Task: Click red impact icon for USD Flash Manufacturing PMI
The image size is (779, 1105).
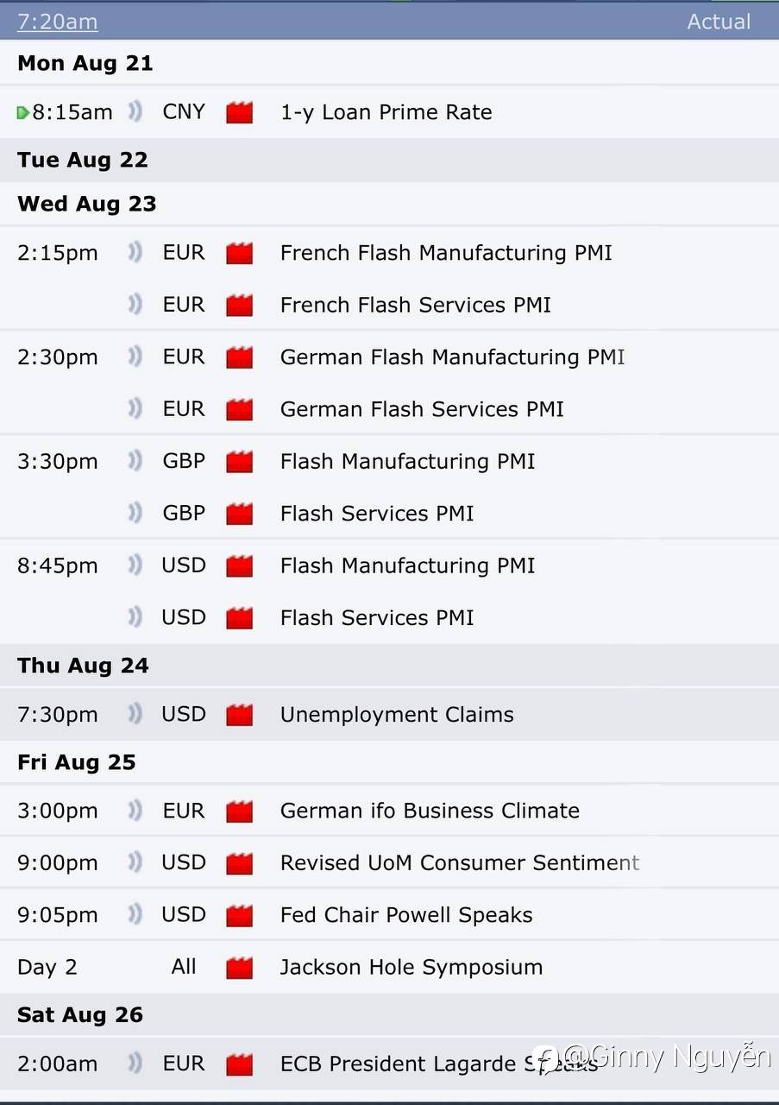Action: tap(239, 566)
